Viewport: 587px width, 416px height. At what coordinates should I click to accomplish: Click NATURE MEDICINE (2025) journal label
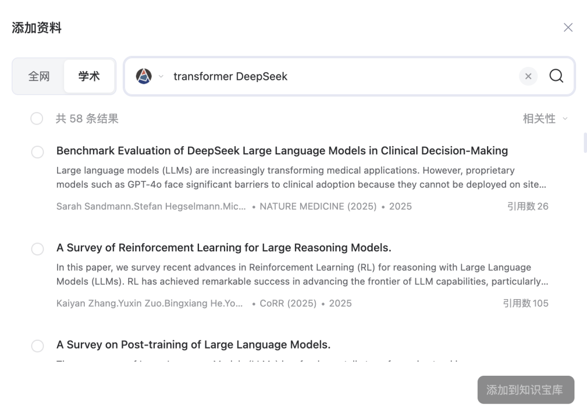[x=318, y=206]
